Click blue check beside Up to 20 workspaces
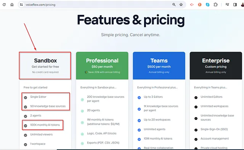This screenshot has height=150, width=244. pyautogui.click(x=139, y=120)
